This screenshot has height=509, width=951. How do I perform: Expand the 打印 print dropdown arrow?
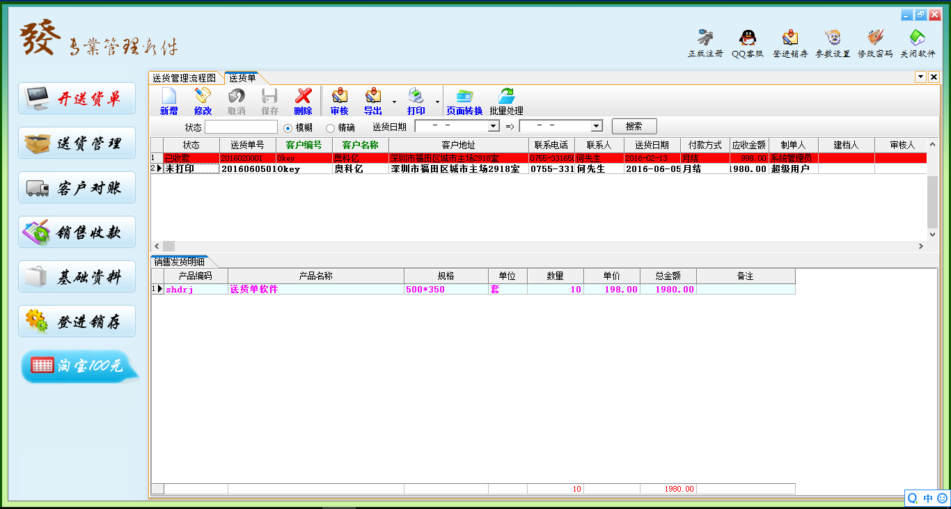(x=437, y=102)
